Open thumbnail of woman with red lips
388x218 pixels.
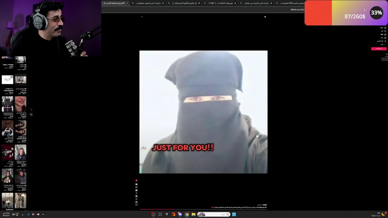(x=21, y=104)
